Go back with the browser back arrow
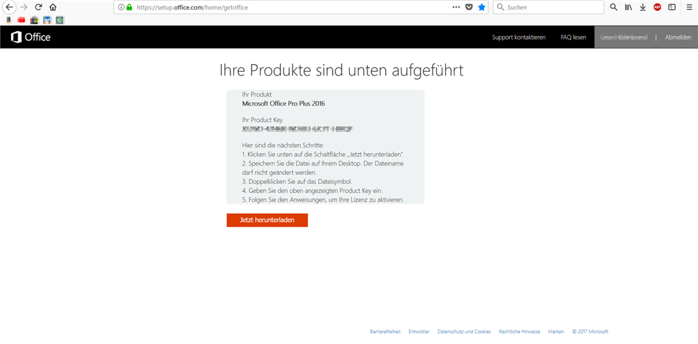This screenshot has width=698, height=344. [10, 7]
